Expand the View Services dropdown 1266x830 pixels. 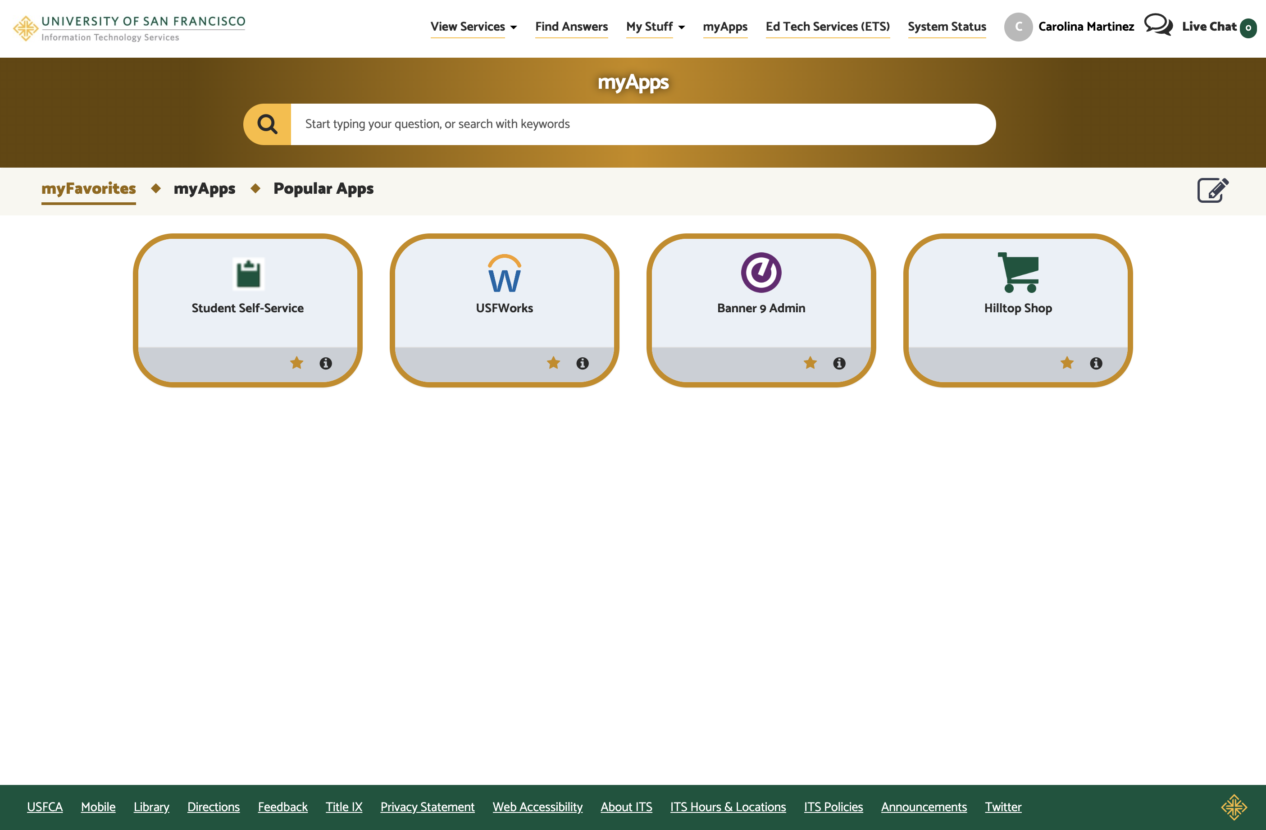click(x=474, y=27)
